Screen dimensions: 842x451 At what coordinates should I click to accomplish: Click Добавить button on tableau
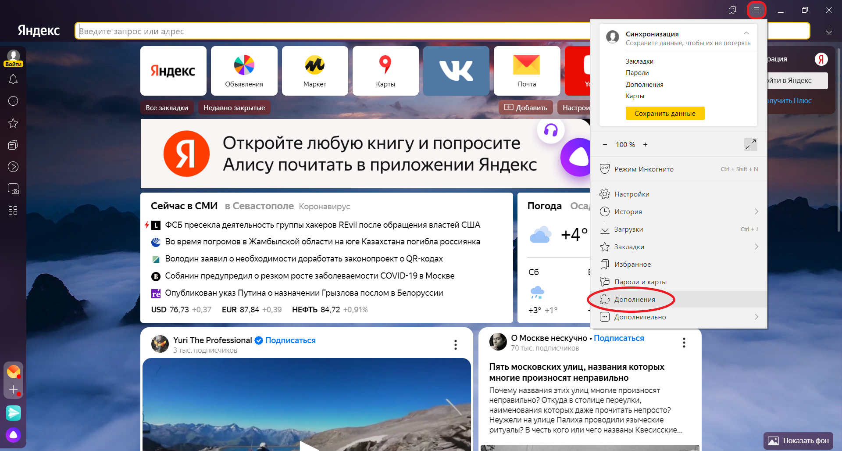(525, 107)
